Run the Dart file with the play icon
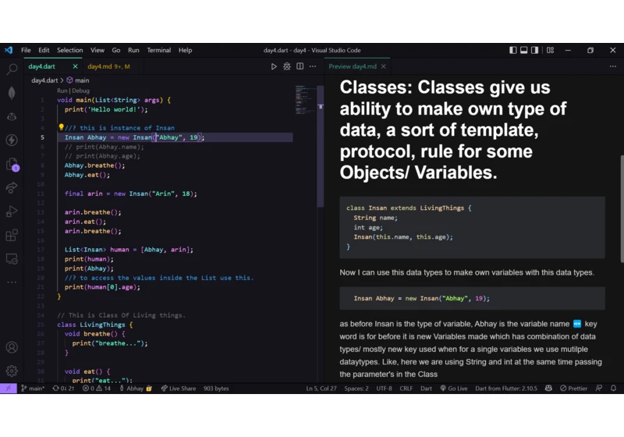This screenshot has height=437, width=624. (x=274, y=66)
